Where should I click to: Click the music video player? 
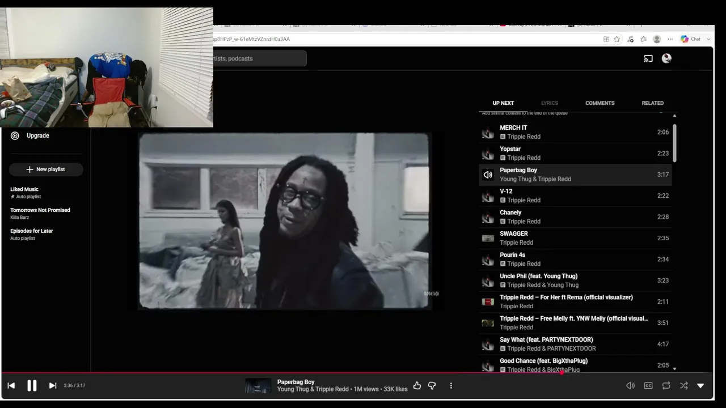coord(284,221)
